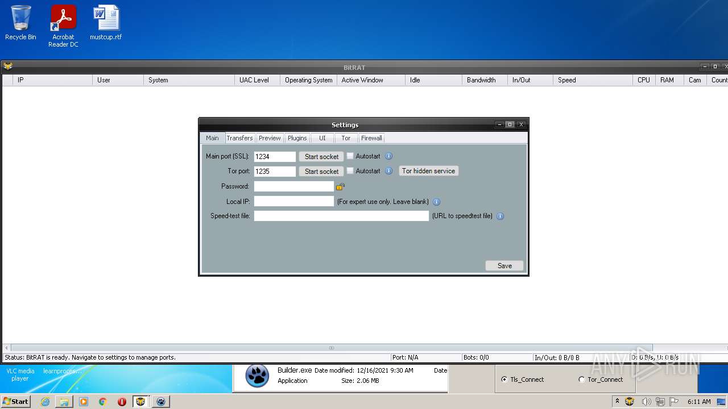Click the Local IP input field
The width and height of the screenshot is (728, 409).
pos(294,201)
